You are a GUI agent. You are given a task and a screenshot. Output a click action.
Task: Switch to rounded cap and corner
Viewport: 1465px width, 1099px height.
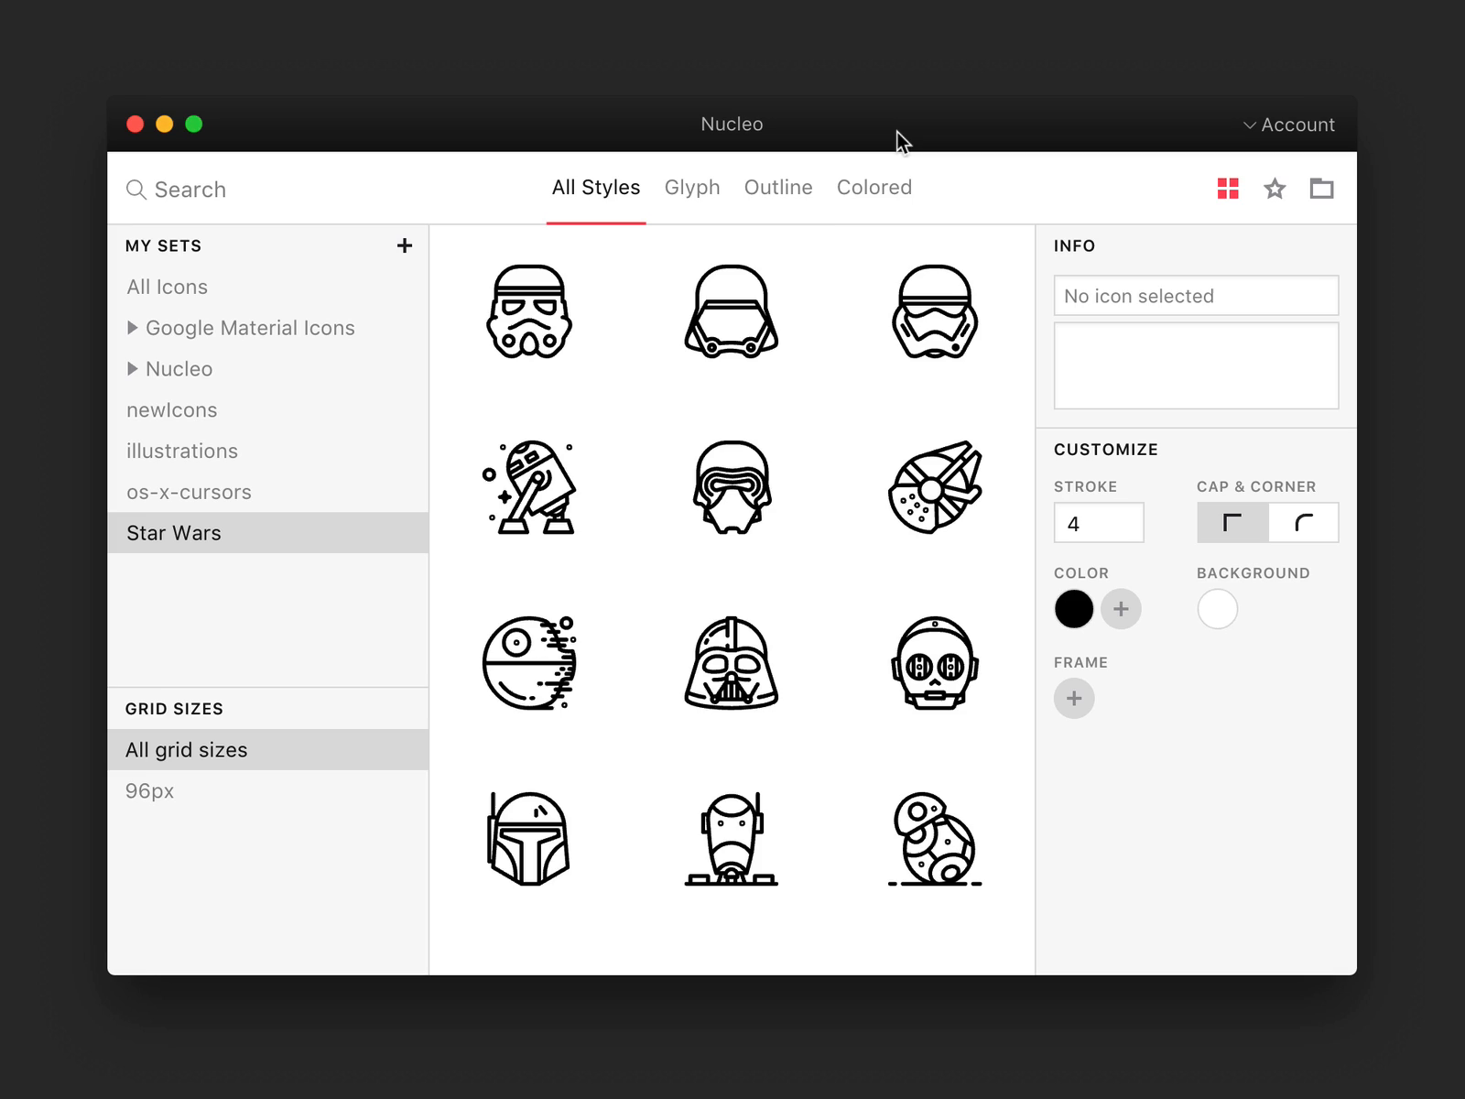point(1303,523)
